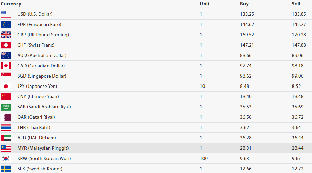Image resolution: width=312 pixels, height=173 pixels.
Task: Click the Swiss flag icon
Action: (x=6, y=45)
